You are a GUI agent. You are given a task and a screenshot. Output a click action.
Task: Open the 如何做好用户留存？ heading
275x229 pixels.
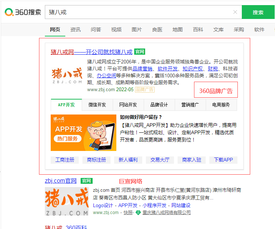[141, 117]
